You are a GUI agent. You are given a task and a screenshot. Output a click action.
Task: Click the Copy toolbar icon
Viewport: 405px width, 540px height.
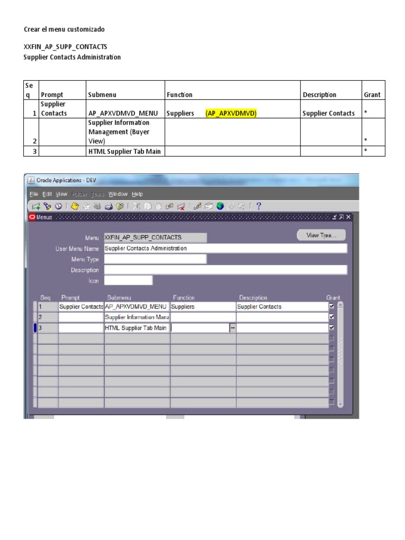[x=148, y=206]
